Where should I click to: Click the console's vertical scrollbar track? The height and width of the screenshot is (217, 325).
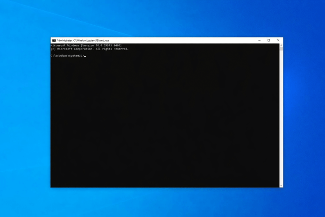pos(281,117)
